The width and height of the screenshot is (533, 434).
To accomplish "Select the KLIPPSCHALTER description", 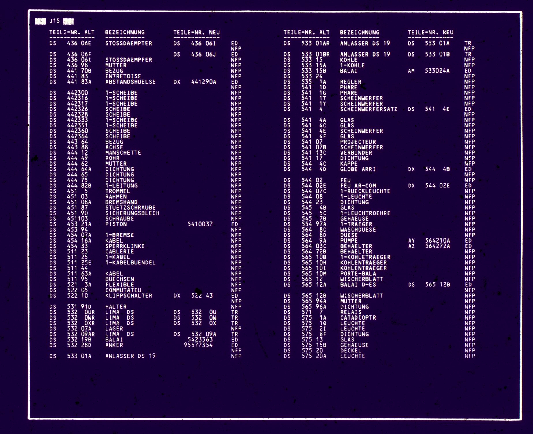I will click(x=129, y=296).
